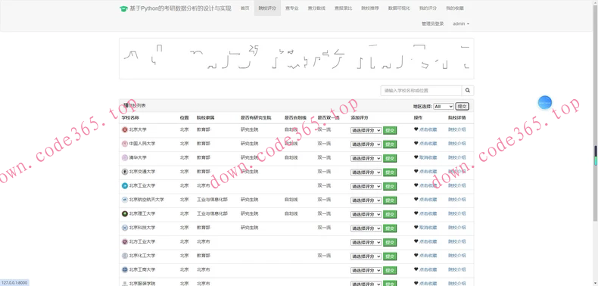Click the 北京化工大学 school logo
The height and width of the screenshot is (286, 598).
[x=124, y=256]
